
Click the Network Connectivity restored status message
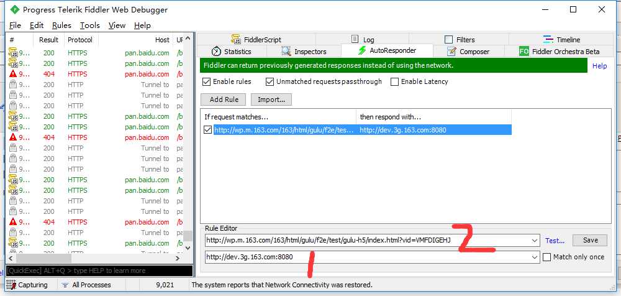tap(282, 285)
